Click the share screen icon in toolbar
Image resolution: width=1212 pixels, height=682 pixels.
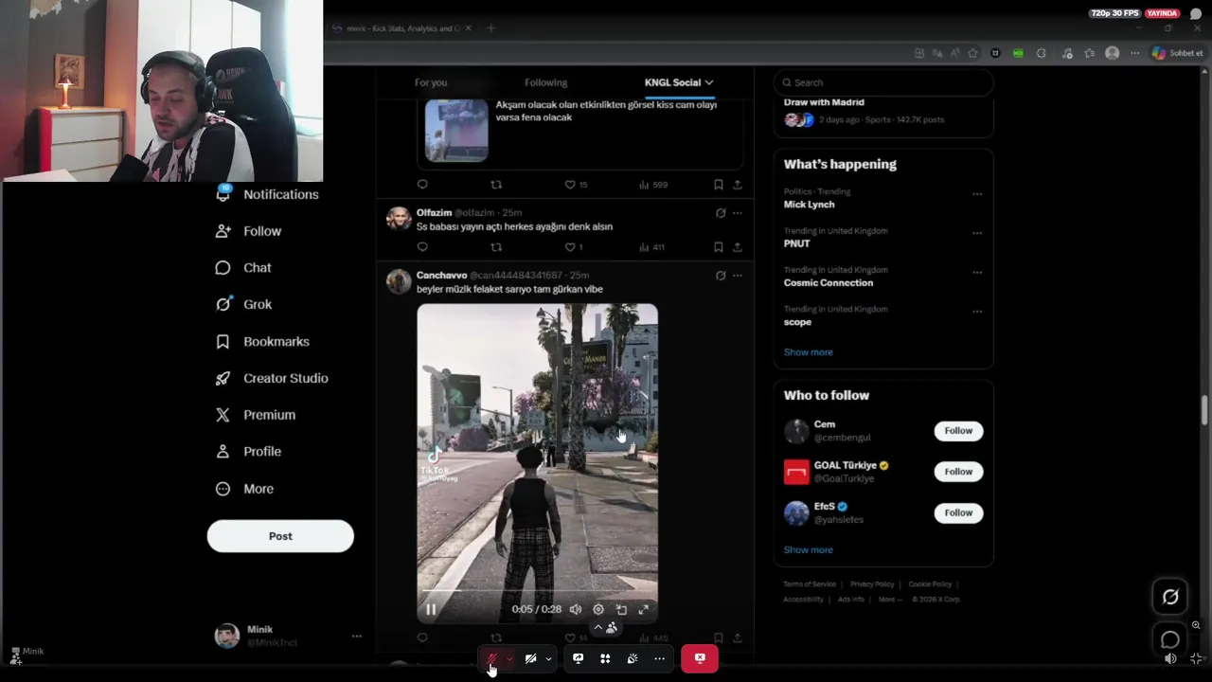point(578,658)
